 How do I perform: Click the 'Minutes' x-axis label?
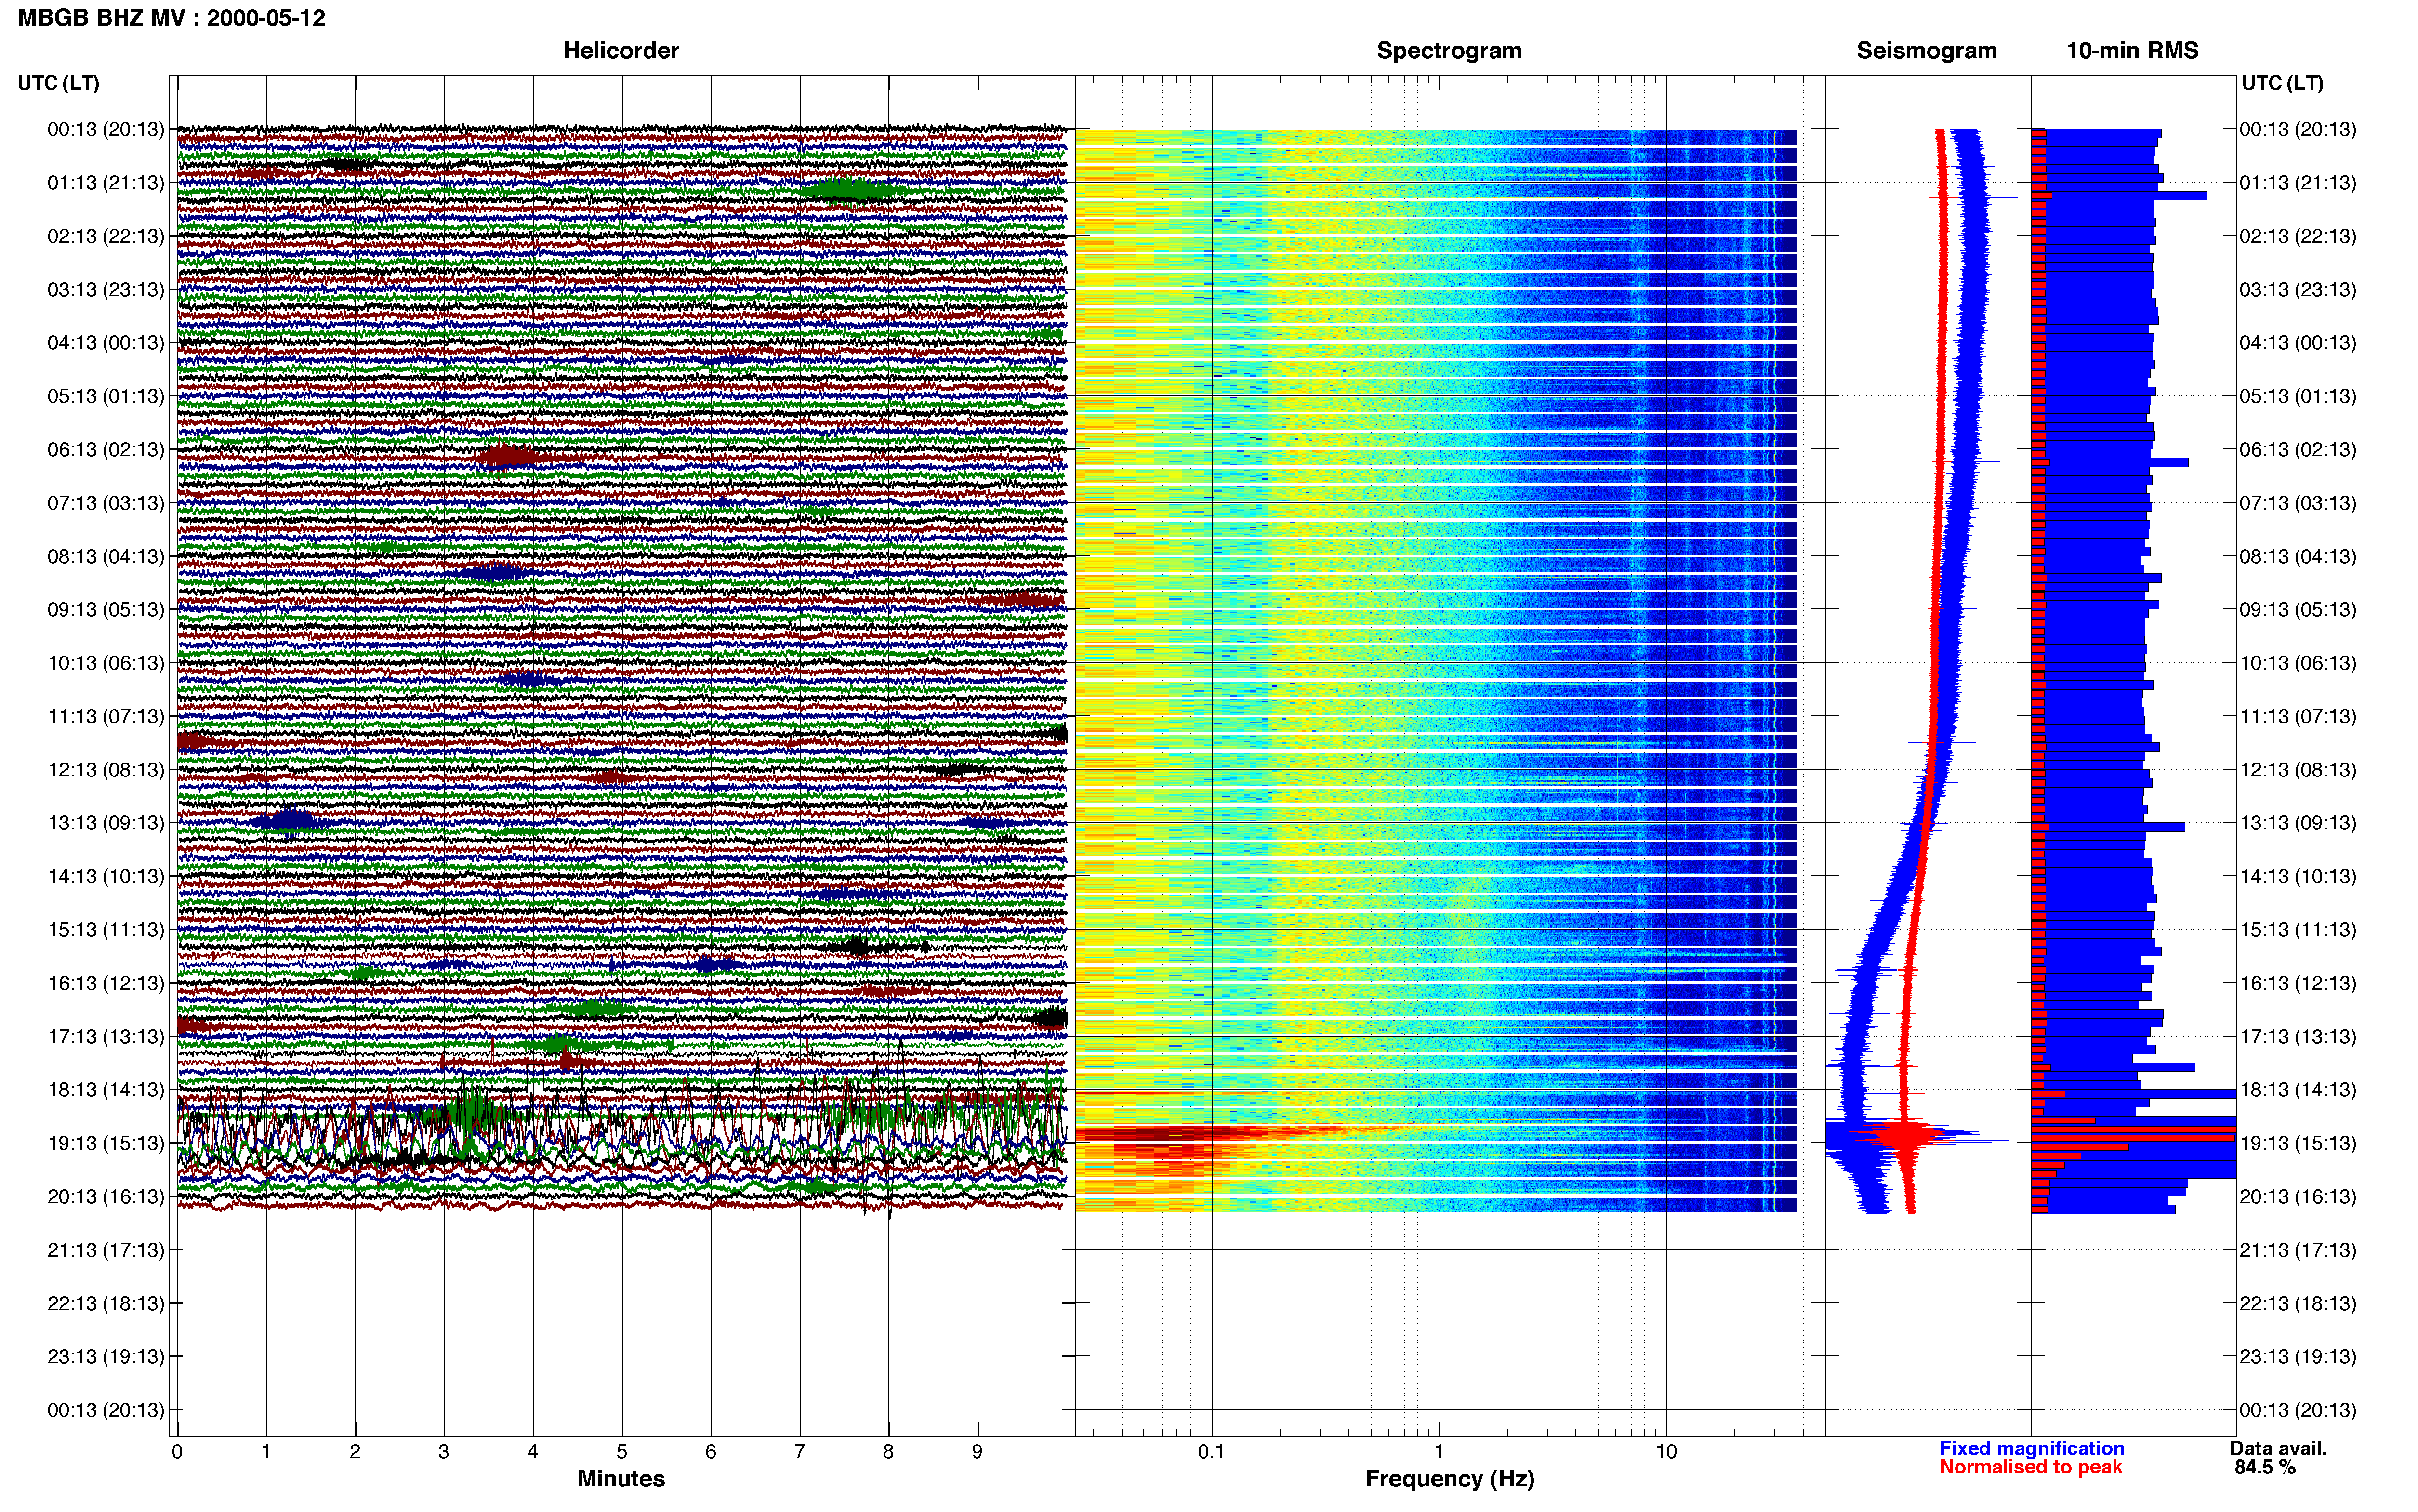621,1479
